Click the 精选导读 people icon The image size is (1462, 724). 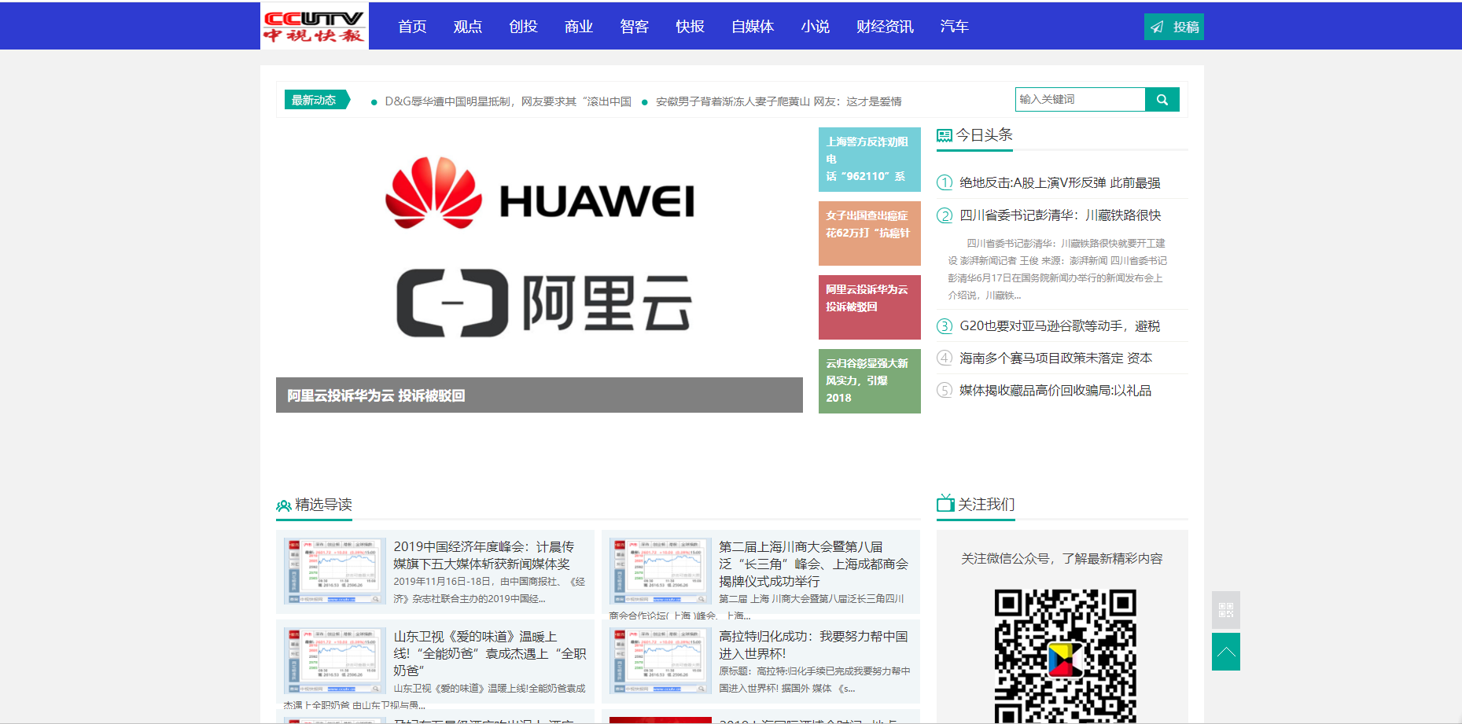[x=284, y=505]
